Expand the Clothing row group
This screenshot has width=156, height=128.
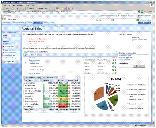[24, 107]
